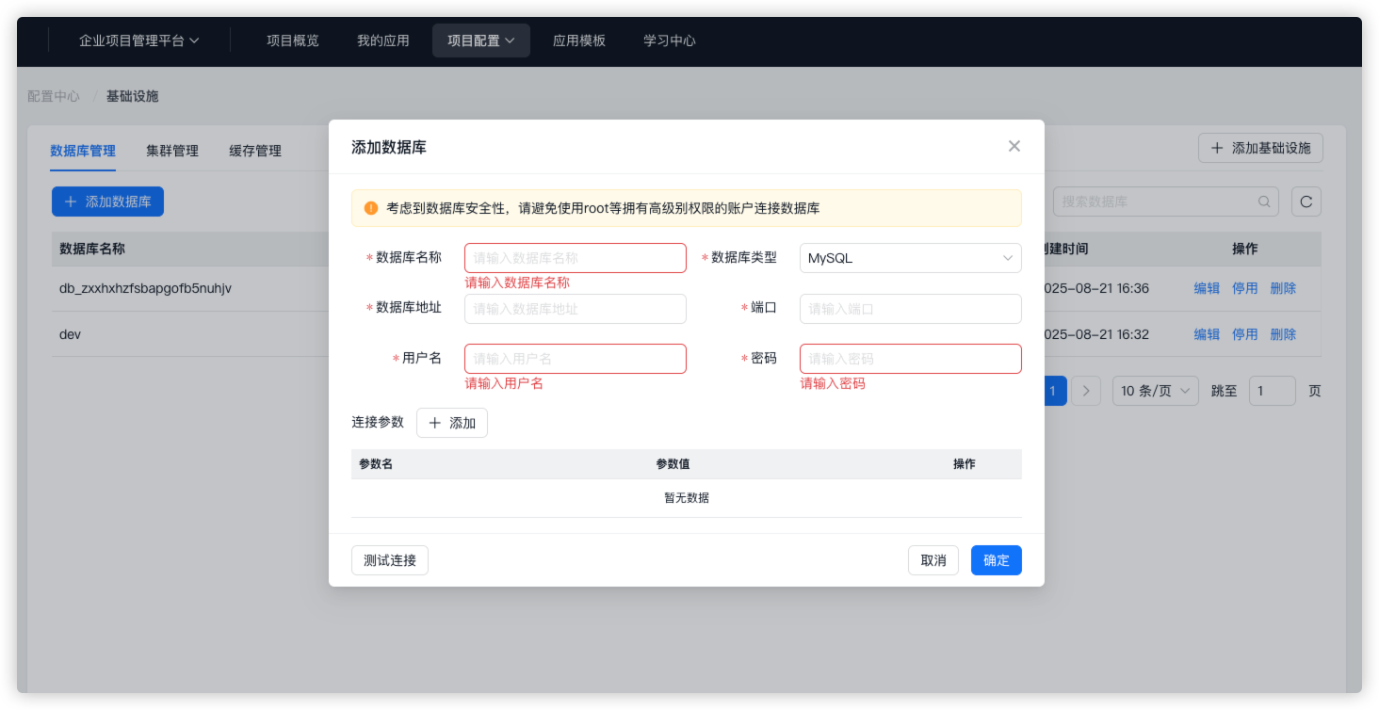Open the 项目配置 menu
This screenshot has height=710, width=1379.
point(480,40)
